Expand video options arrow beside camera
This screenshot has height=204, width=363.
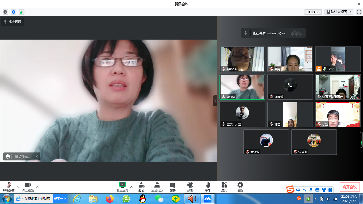[x=37, y=187]
